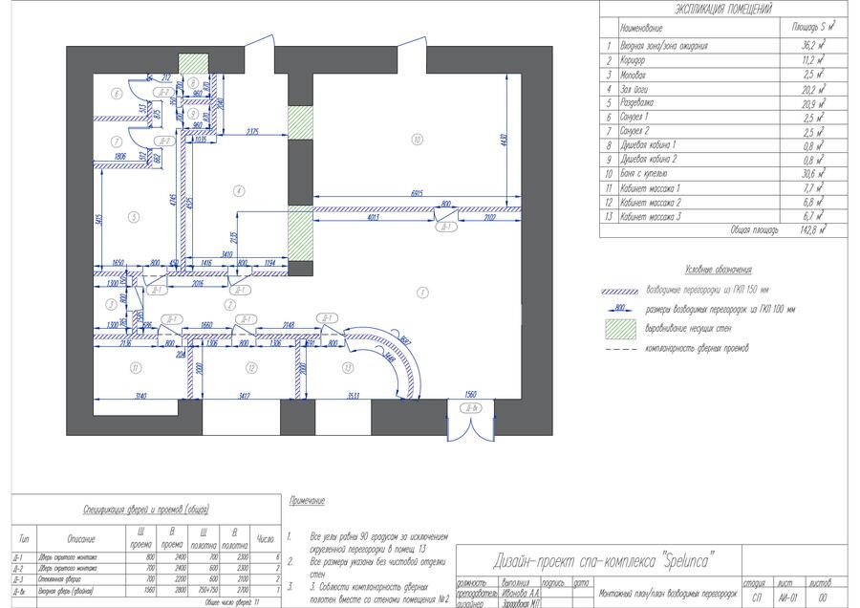This screenshot has height=608, width=860.
Task: Click the '3412' dimension in room 12
Action: [244, 396]
